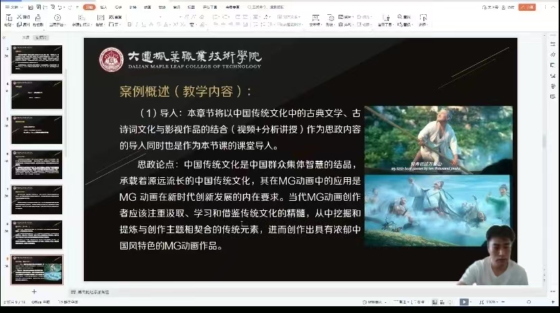This screenshot has height=313, width=560.
Task: Click the Select (选择) cursor icon
Action: click(423, 18)
